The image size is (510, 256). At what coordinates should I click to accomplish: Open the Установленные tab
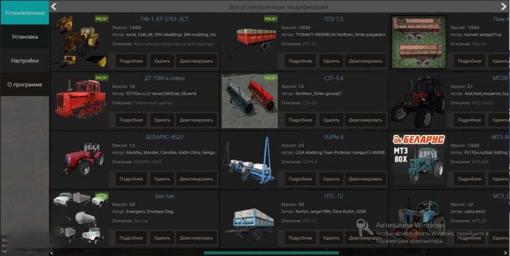(25, 13)
